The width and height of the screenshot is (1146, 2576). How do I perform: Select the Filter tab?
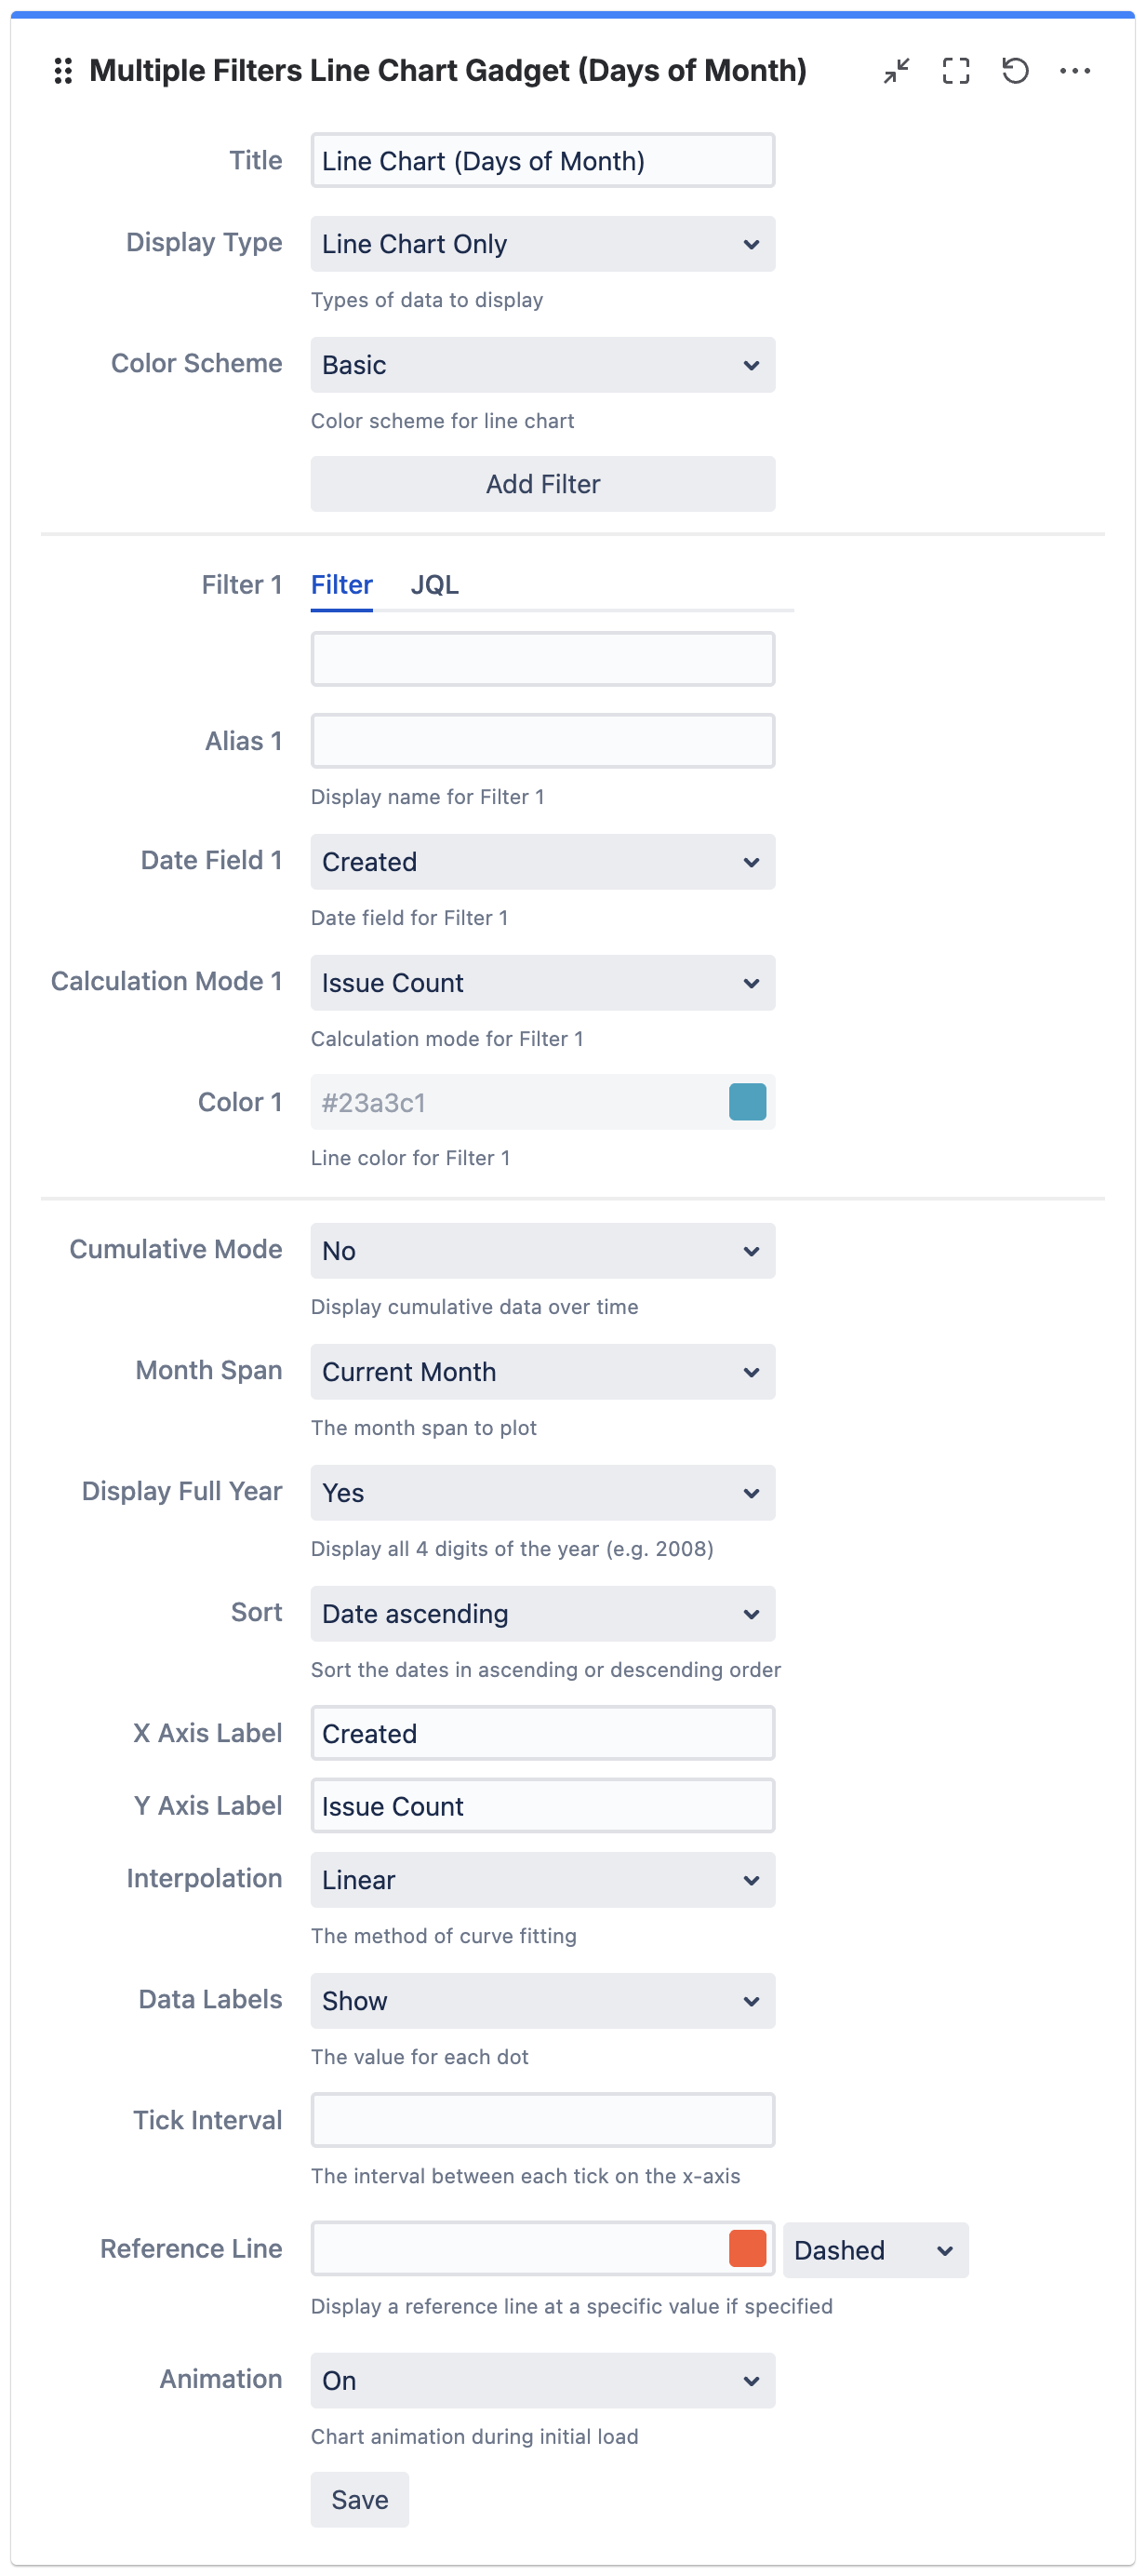click(341, 585)
